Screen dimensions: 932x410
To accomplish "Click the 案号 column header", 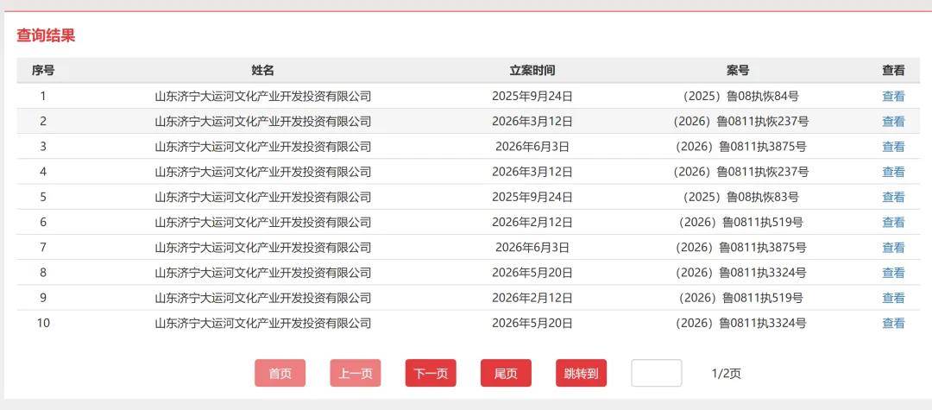I will click(x=738, y=71).
